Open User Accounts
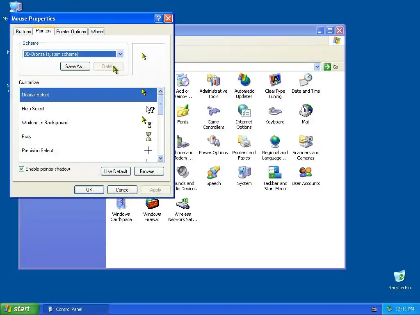Viewport: 420px width, 315px height. pos(306,176)
